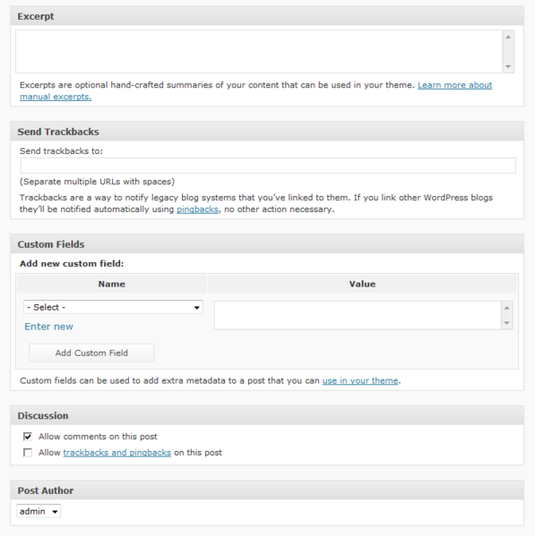
Task: Follow the pingbacks link in trackbacks description
Action: pyautogui.click(x=197, y=209)
